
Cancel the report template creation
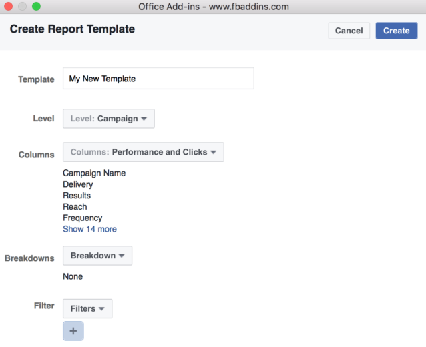click(x=349, y=31)
